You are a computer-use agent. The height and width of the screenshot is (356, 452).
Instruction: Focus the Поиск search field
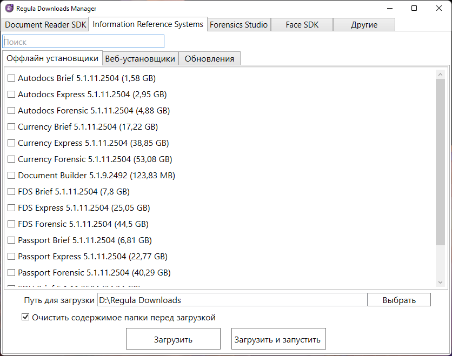(83, 42)
